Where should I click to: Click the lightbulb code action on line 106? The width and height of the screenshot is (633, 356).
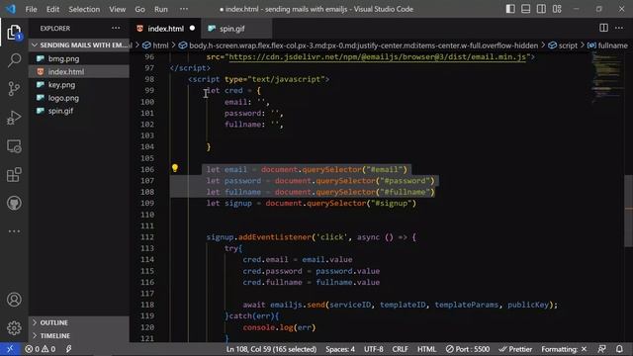click(175, 168)
